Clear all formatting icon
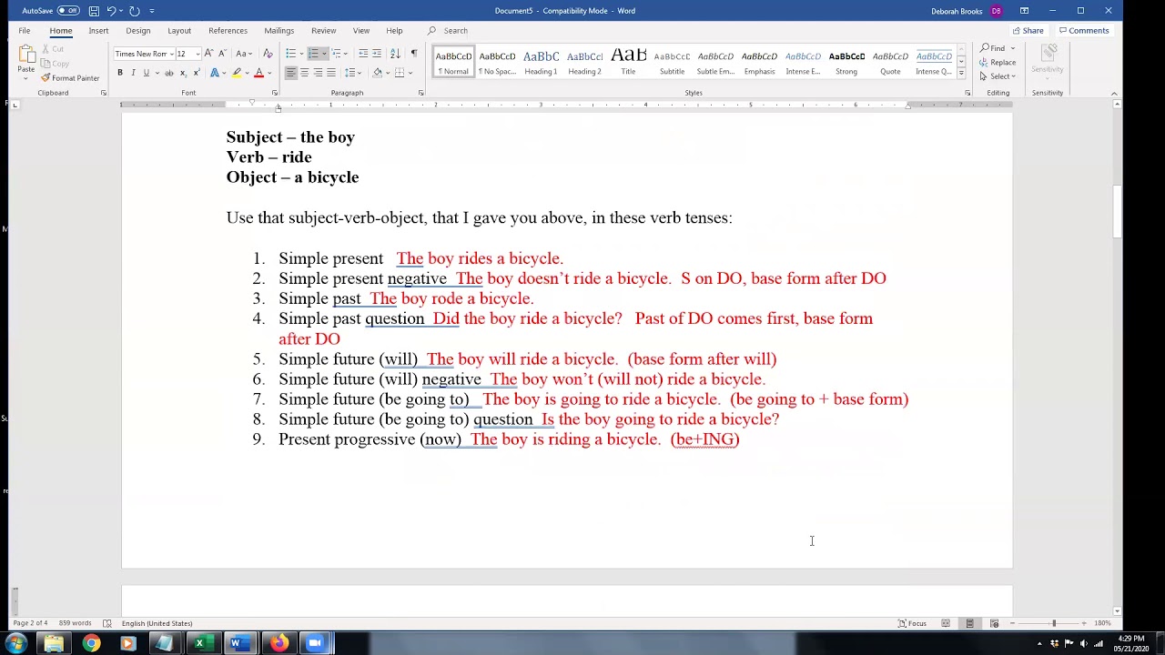 268,54
